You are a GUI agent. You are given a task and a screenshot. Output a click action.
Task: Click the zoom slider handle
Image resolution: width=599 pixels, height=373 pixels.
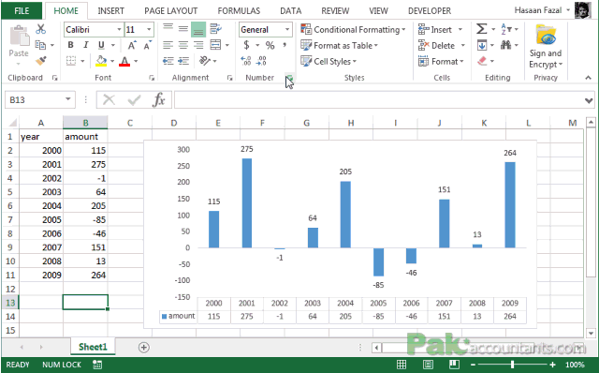pos(512,365)
